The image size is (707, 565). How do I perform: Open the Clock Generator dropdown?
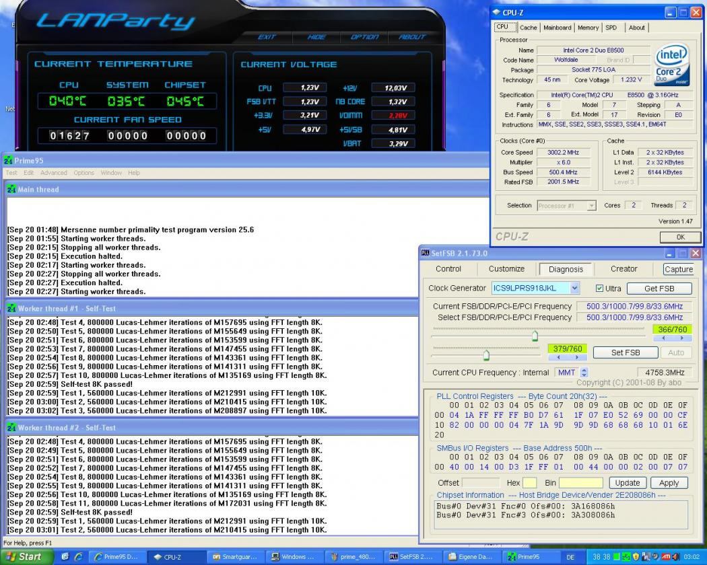tap(574, 288)
